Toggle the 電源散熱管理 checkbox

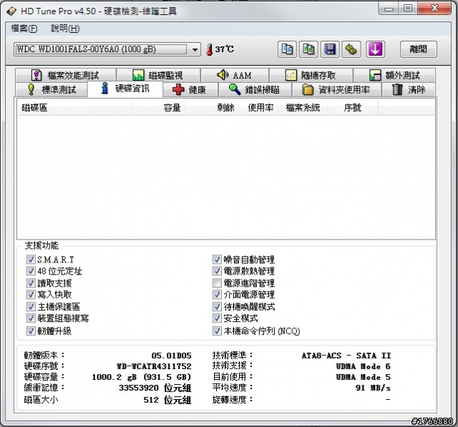click(217, 271)
